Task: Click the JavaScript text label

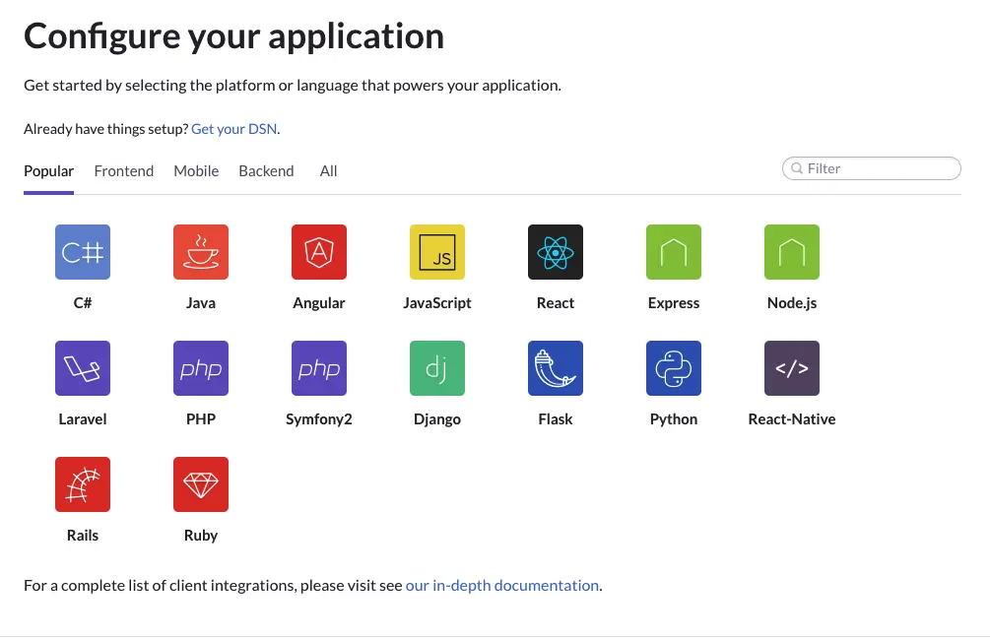Action: [437, 303]
